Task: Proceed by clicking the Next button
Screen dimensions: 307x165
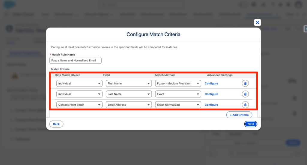Action: tap(251, 124)
